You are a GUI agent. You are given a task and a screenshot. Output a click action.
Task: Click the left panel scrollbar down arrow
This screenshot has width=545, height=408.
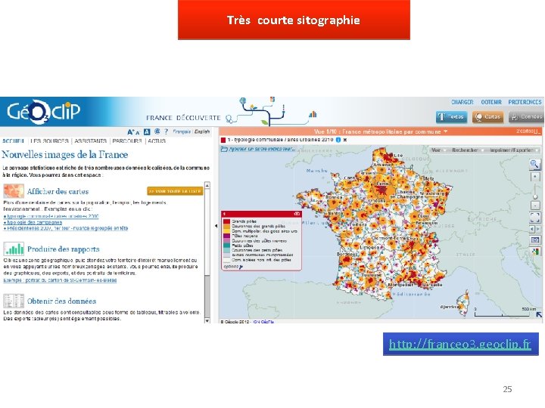(207, 320)
